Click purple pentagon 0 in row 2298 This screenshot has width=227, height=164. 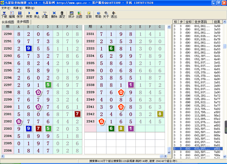39,92
